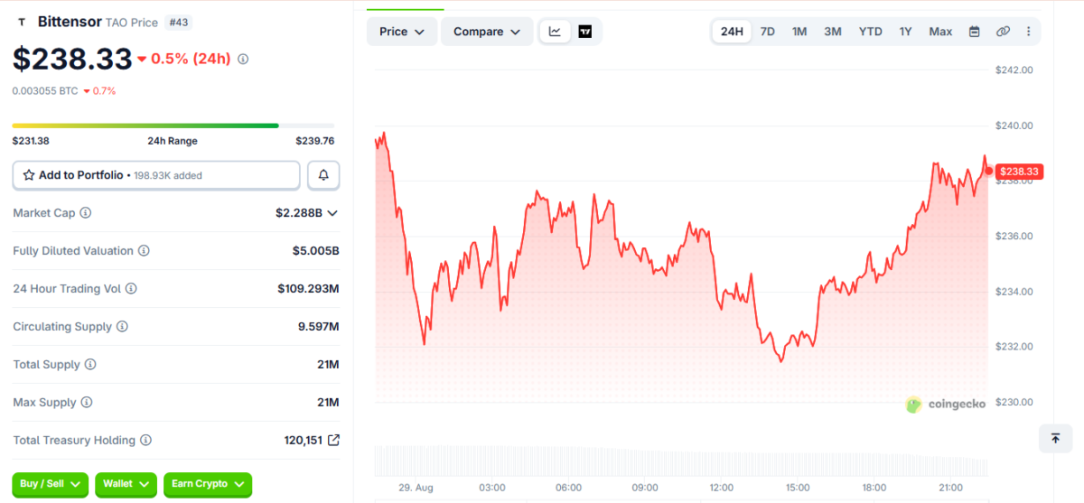Switch to line chart view icon
Viewport: 1084px width, 503px height.
click(555, 32)
